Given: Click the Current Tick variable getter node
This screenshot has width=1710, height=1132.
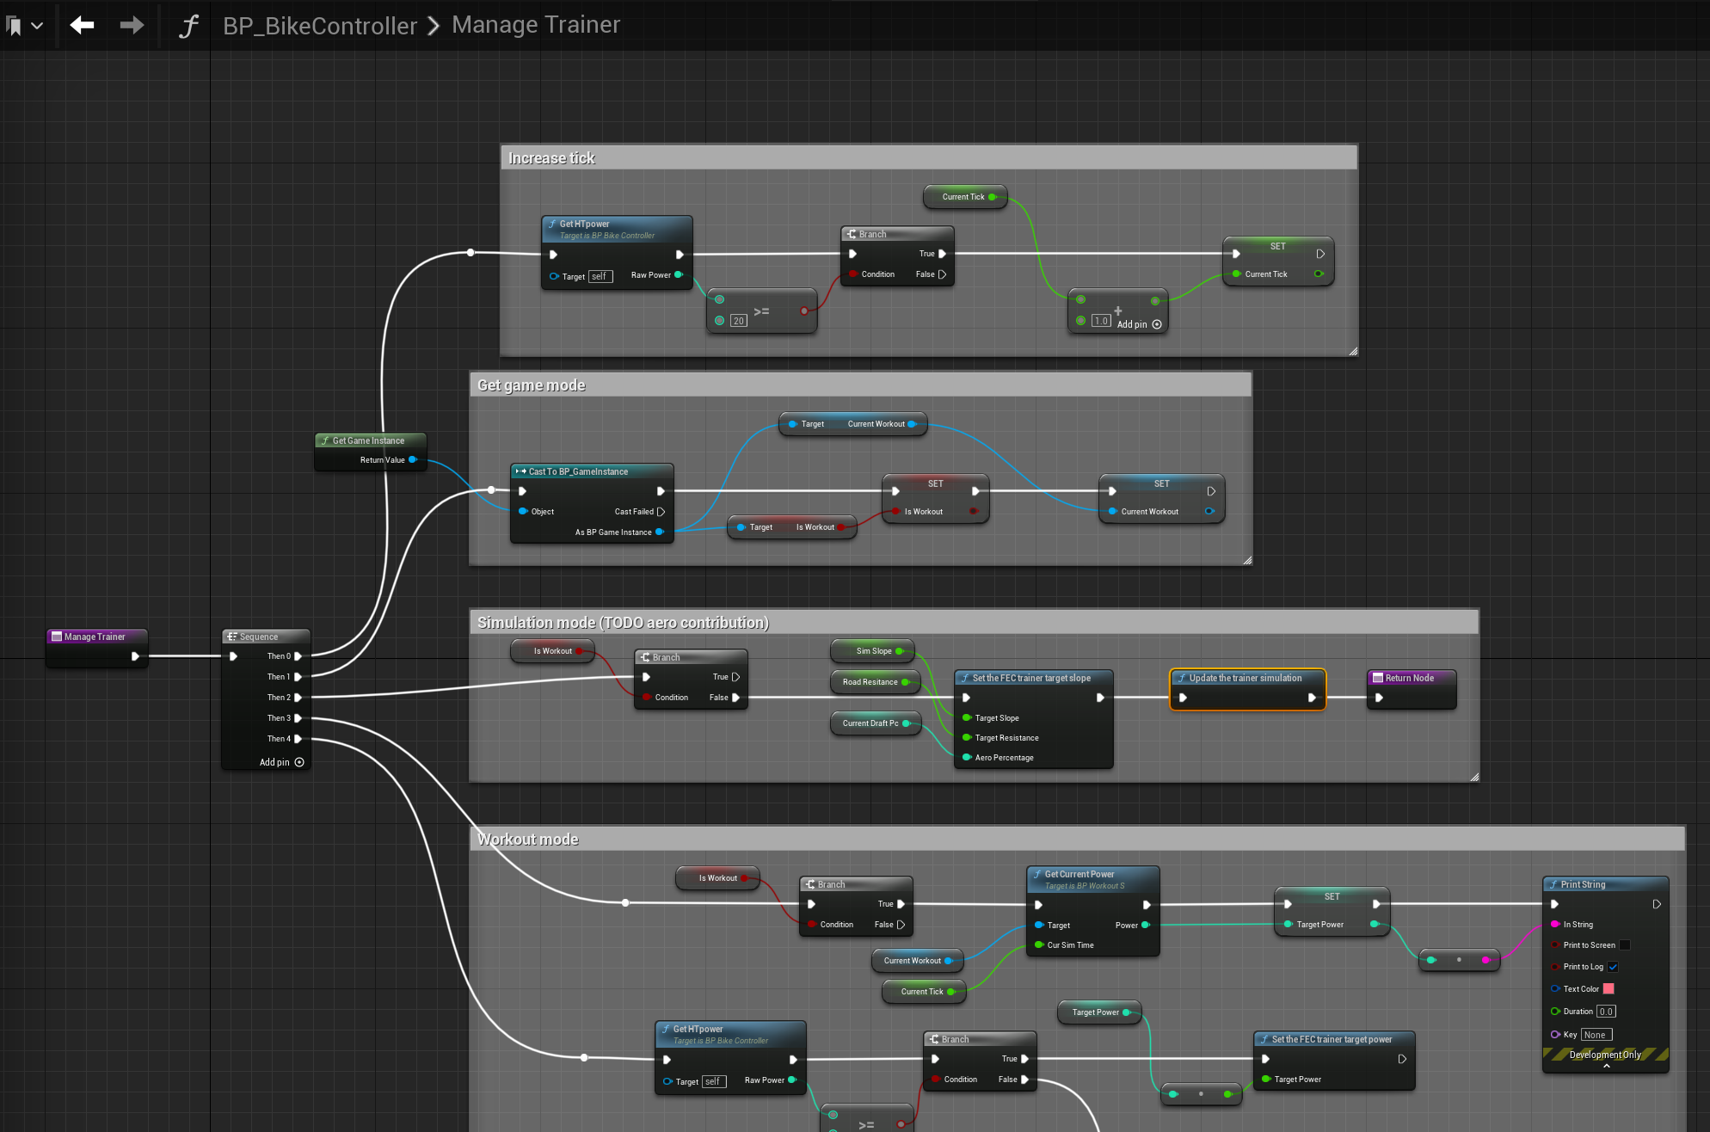Looking at the screenshot, I should pyautogui.click(x=965, y=197).
